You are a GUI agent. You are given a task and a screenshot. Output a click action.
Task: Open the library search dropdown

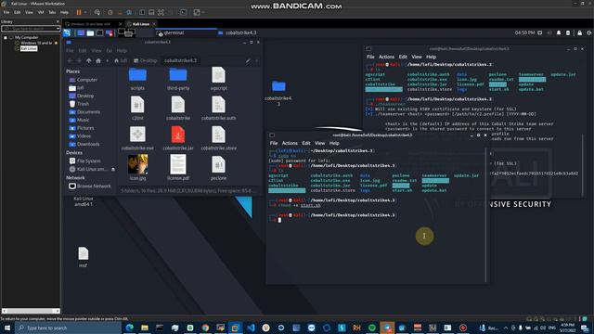(58, 29)
